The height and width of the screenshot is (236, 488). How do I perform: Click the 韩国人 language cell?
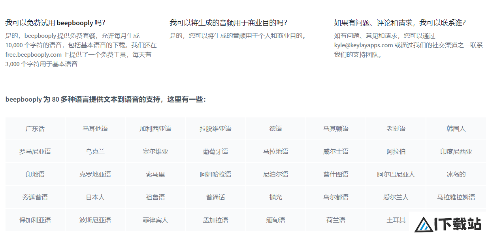coord(456,128)
